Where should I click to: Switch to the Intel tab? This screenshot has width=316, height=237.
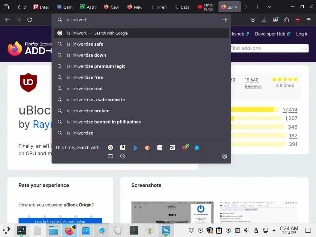(41, 7)
